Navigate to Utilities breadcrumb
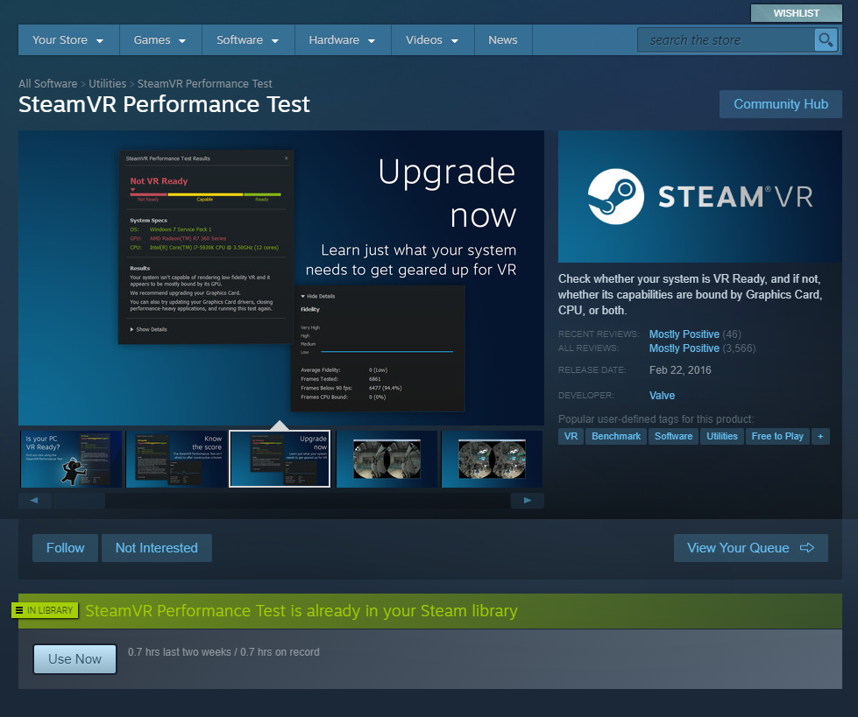 107,84
